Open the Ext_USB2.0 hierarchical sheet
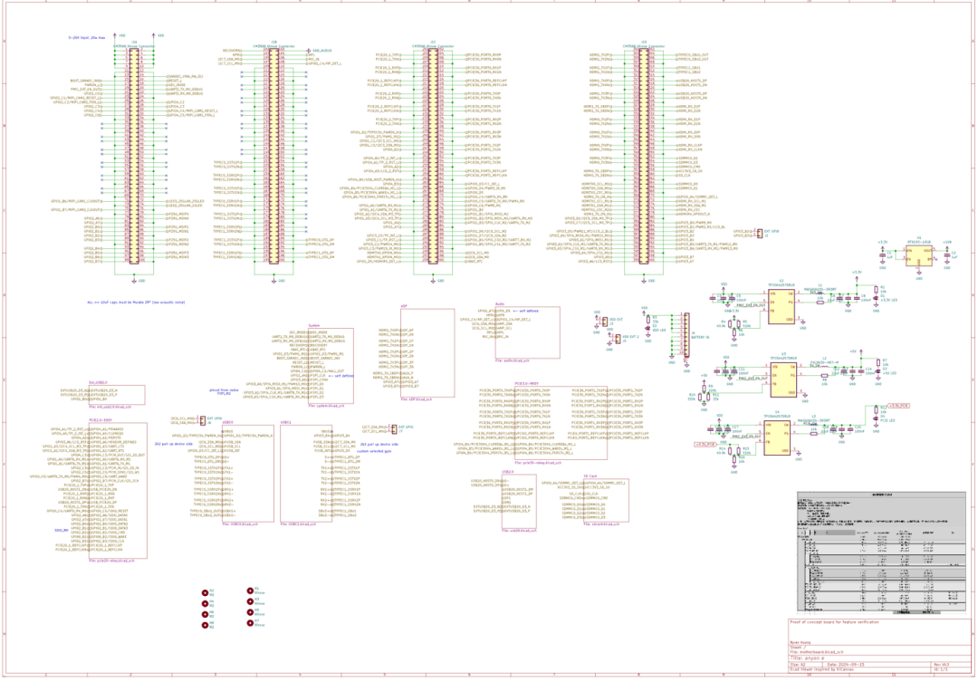This screenshot has width=978, height=682. (x=117, y=395)
